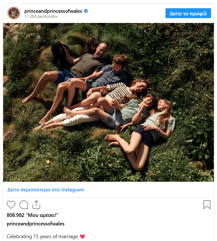This screenshot has height=241, width=217.
Task: Open comments via the speech bubble icon
Action: tap(24, 205)
